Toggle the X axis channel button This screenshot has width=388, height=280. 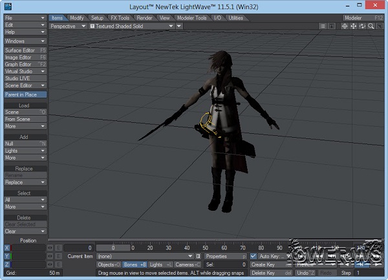(x=7, y=248)
